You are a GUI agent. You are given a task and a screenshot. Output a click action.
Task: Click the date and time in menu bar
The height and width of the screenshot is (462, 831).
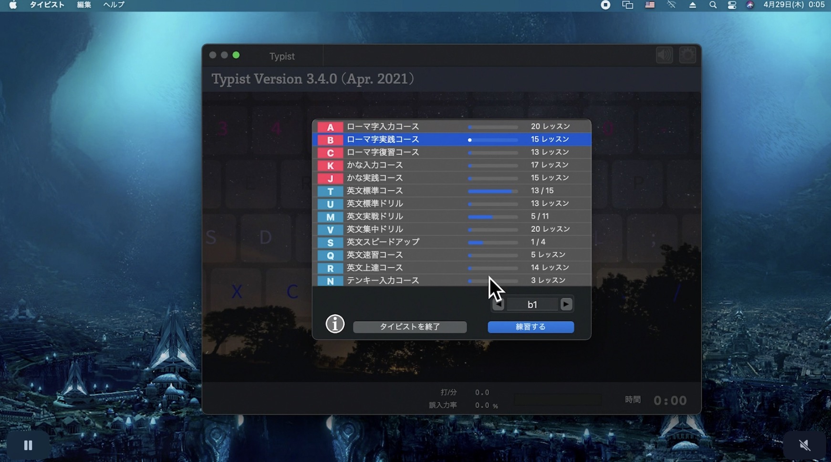794,5
